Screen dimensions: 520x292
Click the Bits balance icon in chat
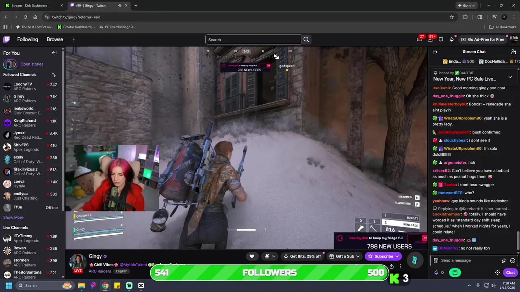click(x=436, y=273)
